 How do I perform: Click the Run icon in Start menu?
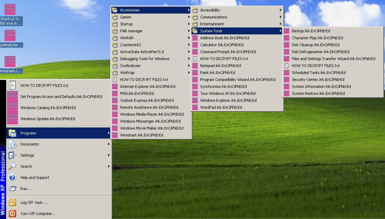tap(12, 189)
